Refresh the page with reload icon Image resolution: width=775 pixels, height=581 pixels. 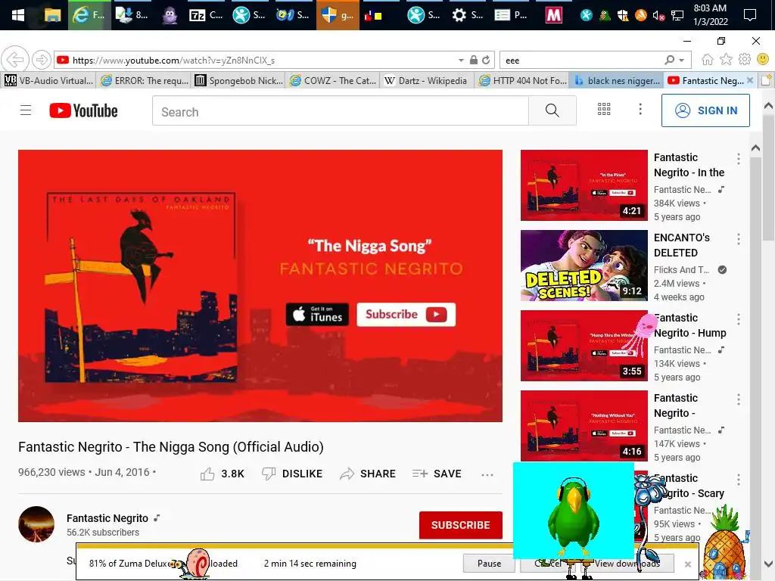pyautogui.click(x=487, y=60)
